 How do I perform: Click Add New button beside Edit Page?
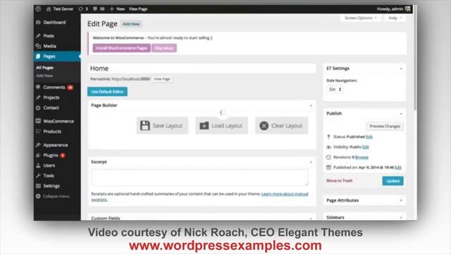(x=131, y=24)
